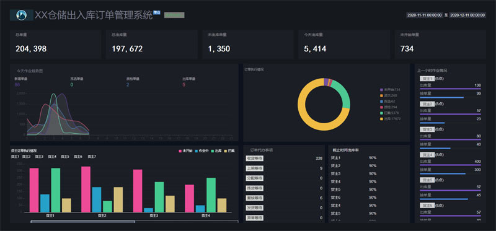Select the 货主7 tab above the bar chart
This screenshot has height=231, width=496.
(92, 157)
